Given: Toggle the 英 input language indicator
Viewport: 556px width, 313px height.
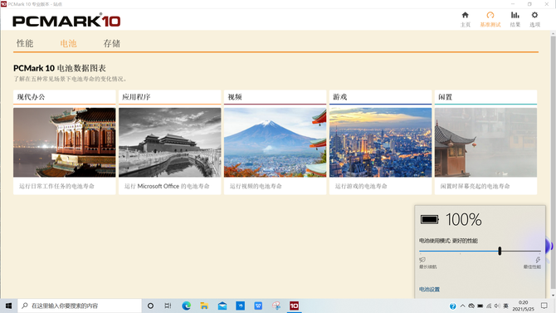Looking at the screenshot, I should [505, 306].
